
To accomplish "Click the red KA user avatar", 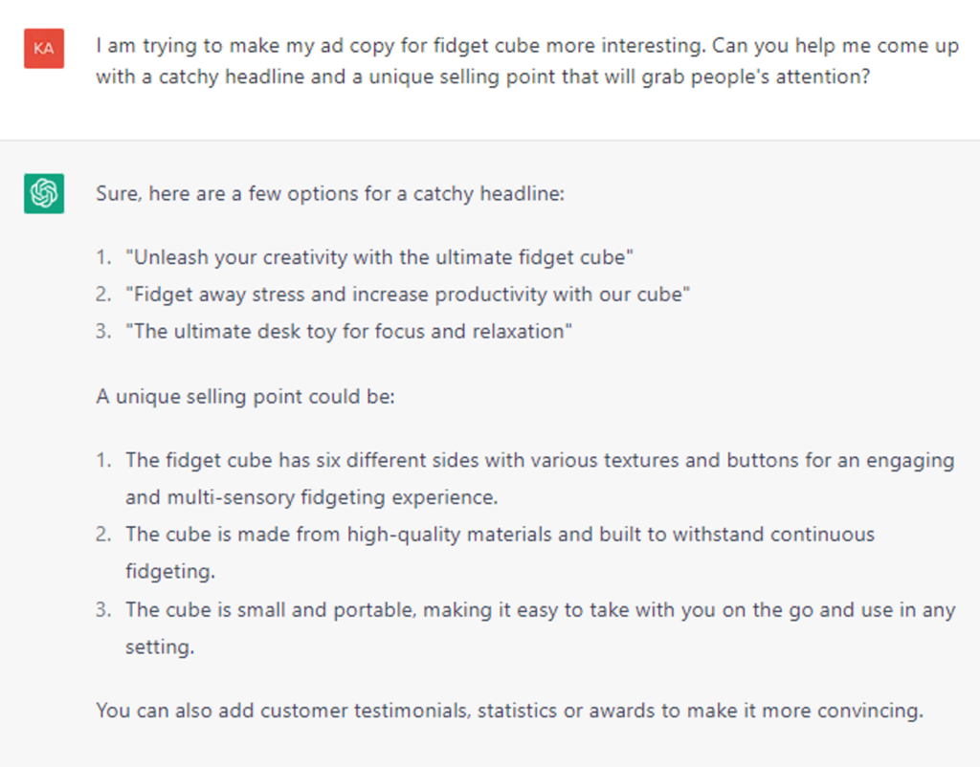I will pyautogui.click(x=44, y=48).
